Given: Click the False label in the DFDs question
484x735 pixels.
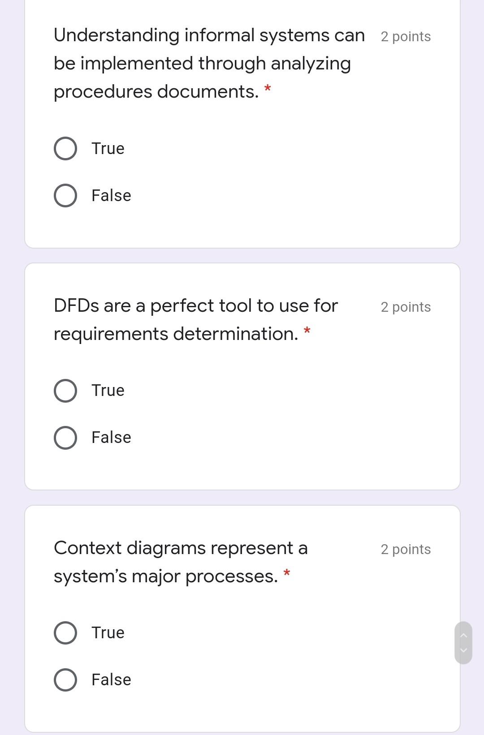Looking at the screenshot, I should click(111, 437).
